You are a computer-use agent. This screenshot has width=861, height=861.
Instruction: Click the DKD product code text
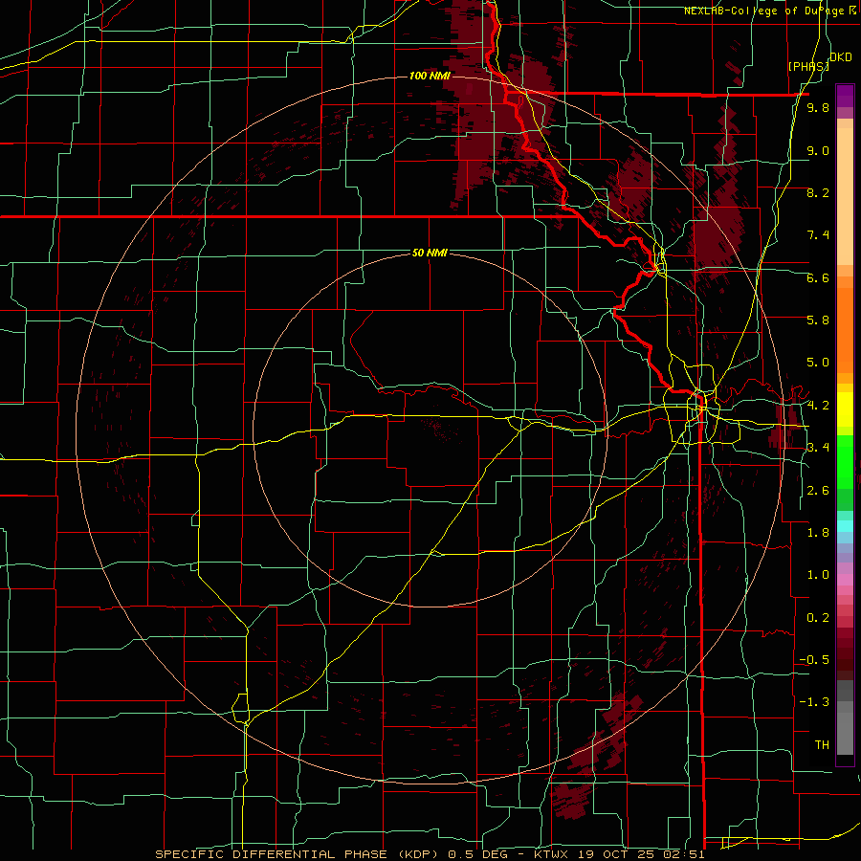coord(841,57)
